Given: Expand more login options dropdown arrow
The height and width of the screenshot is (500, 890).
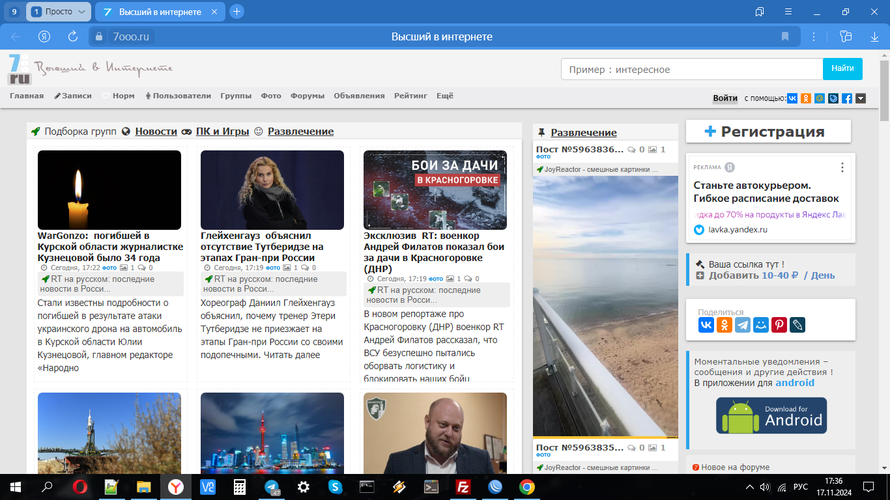Looking at the screenshot, I should pyautogui.click(x=861, y=98).
